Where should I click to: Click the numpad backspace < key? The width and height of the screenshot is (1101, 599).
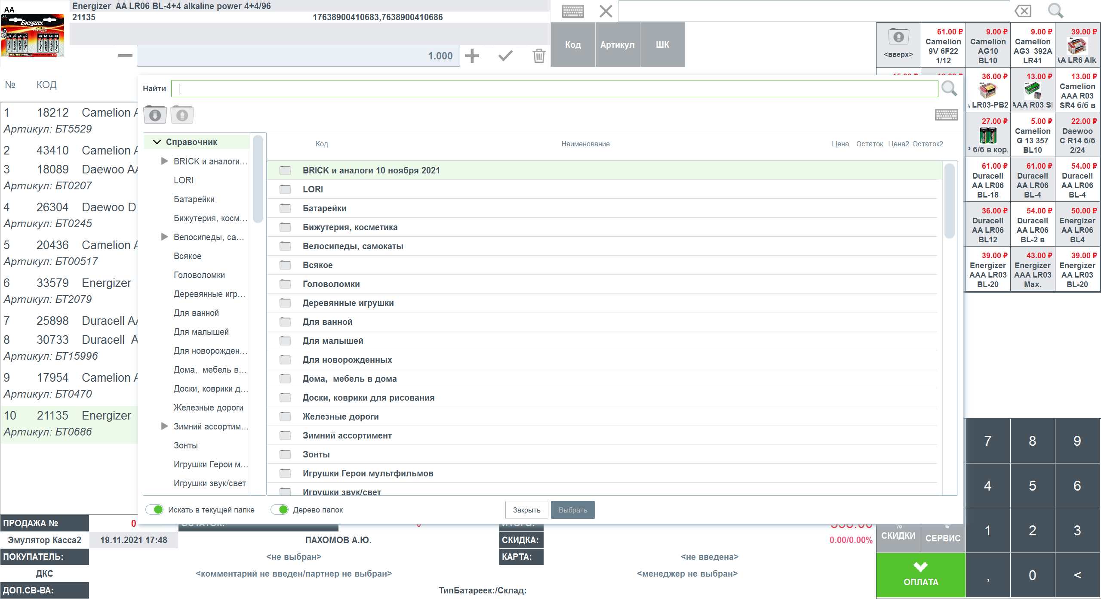[1077, 575]
